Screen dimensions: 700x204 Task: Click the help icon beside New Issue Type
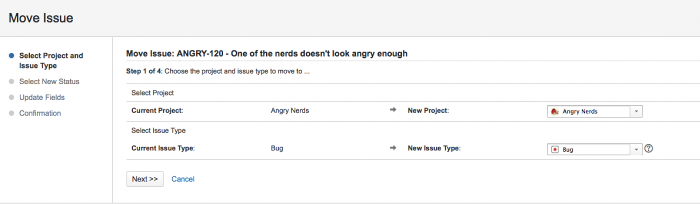pyautogui.click(x=649, y=148)
